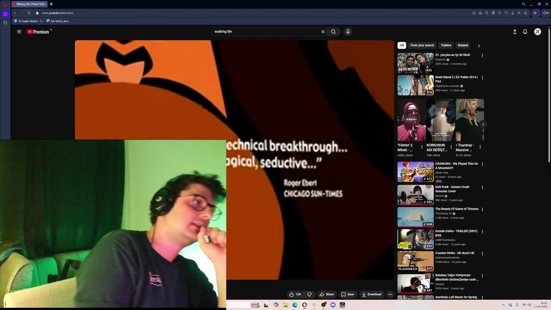Open Opera downloads toolbar icon

pyautogui.click(x=513, y=13)
